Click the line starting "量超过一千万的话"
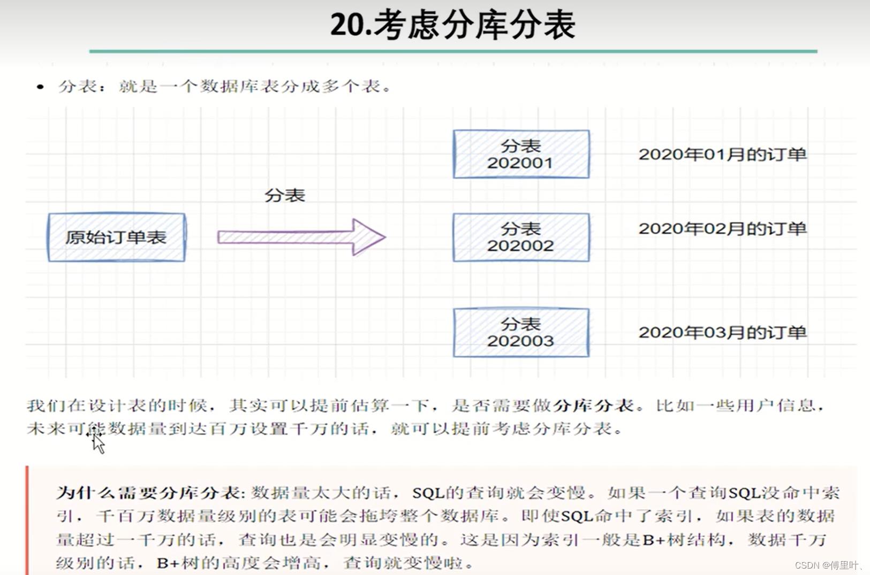Screen dimensions: 870x575 [441, 540]
